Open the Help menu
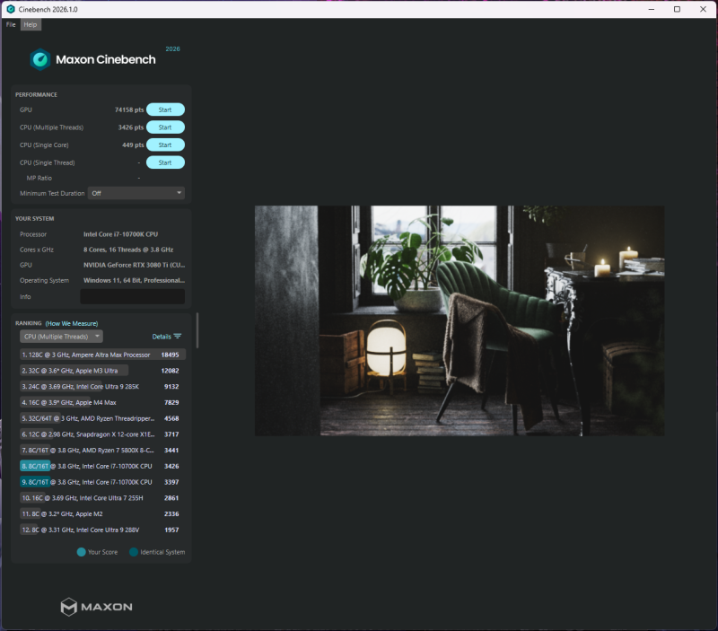This screenshot has width=718, height=631. (x=31, y=25)
